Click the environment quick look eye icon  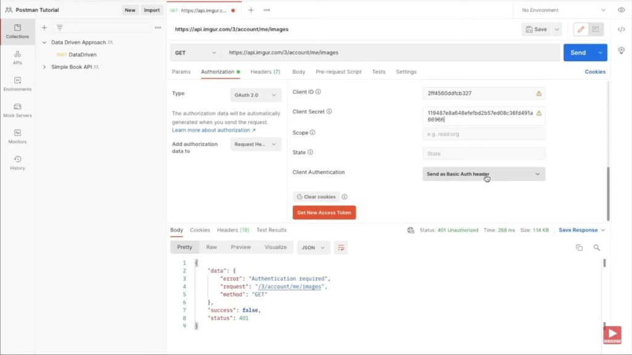click(x=621, y=10)
